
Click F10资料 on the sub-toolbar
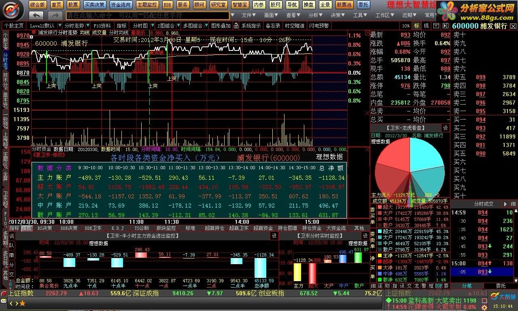(x=102, y=25)
